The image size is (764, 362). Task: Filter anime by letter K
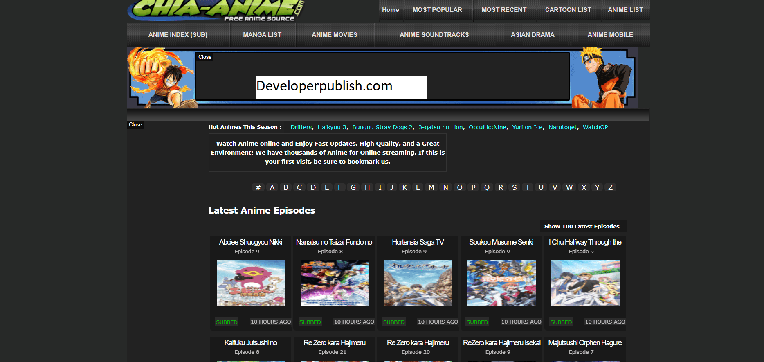405,187
